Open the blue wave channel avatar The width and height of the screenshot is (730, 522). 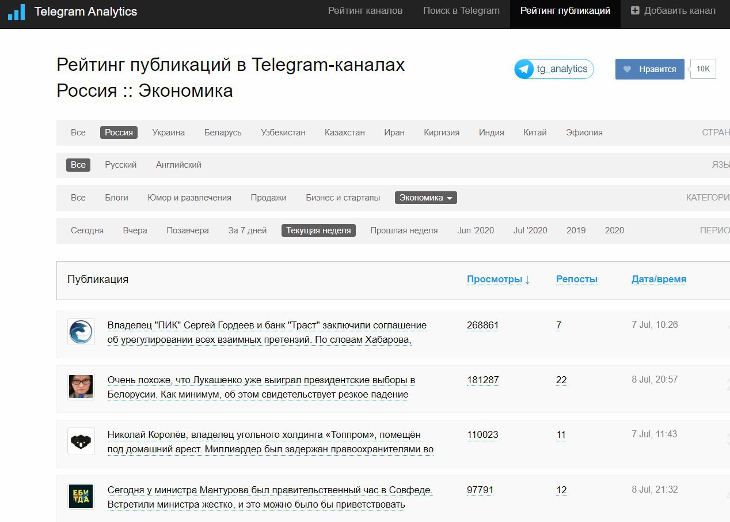point(81,332)
